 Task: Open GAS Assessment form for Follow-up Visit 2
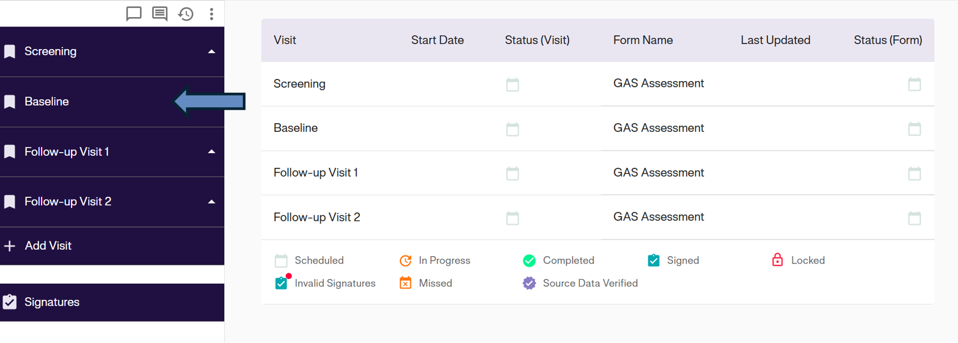658,217
